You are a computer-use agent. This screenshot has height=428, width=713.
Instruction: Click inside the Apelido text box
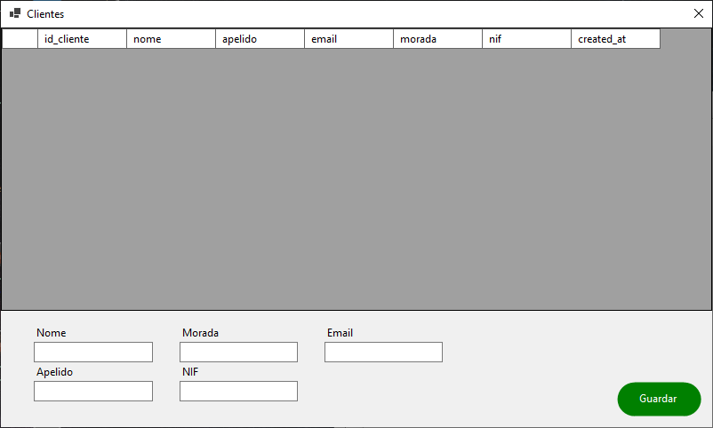tap(93, 392)
